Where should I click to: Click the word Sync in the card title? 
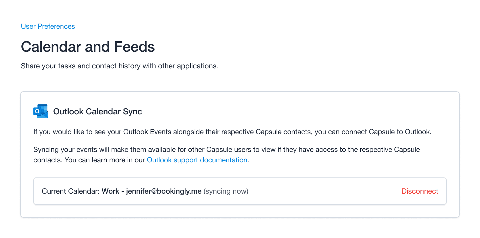[x=133, y=111]
